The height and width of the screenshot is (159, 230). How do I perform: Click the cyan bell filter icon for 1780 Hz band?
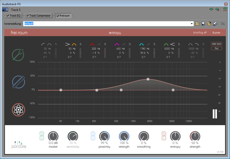point(141,44)
